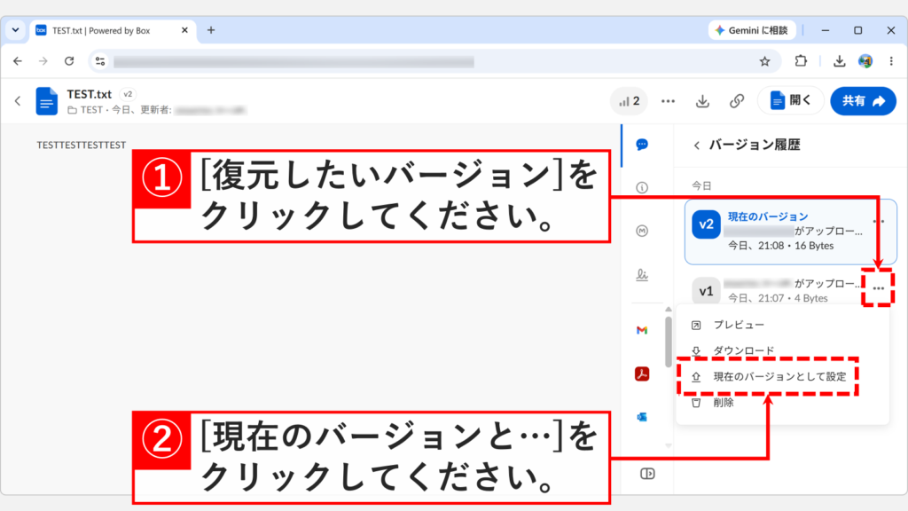Open the file's more options ellipsis

pos(669,101)
